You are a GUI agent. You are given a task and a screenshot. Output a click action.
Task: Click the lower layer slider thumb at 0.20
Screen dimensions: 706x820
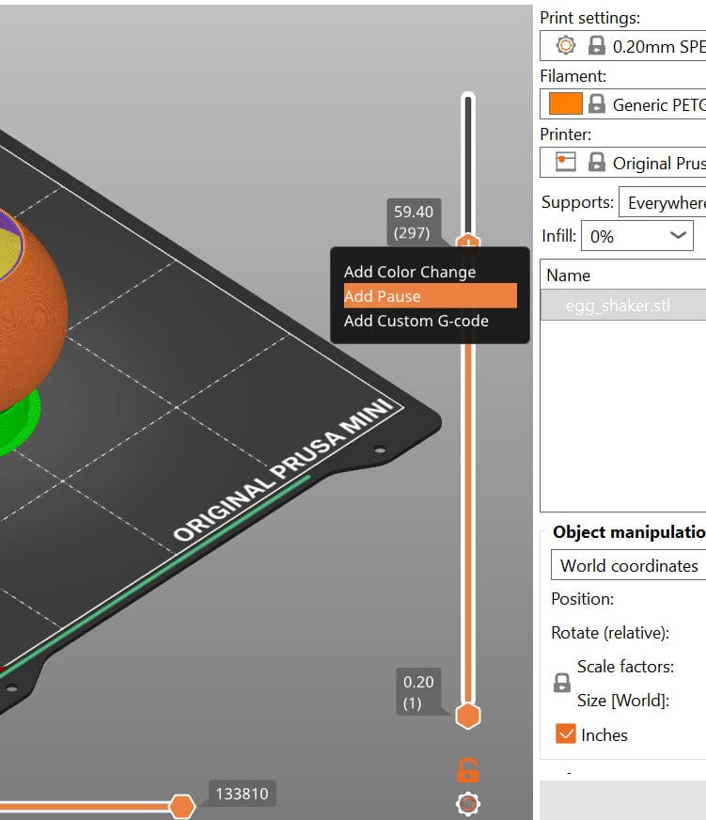click(468, 716)
